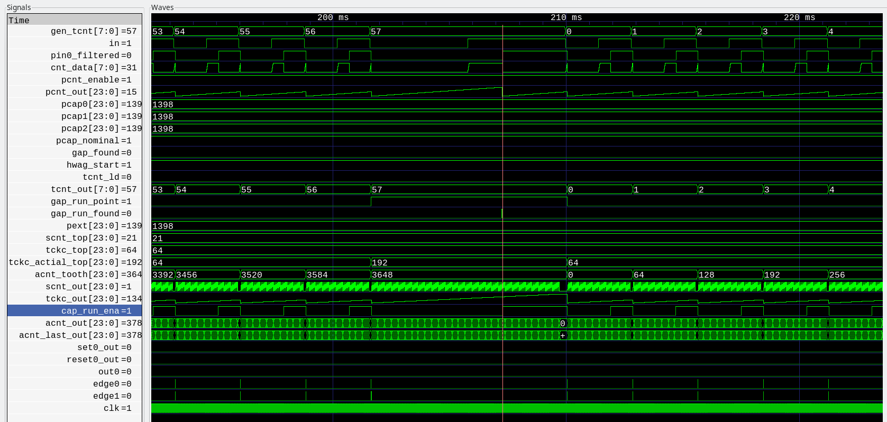Select the acnt_last_out[23:0] signal row

[75, 335]
